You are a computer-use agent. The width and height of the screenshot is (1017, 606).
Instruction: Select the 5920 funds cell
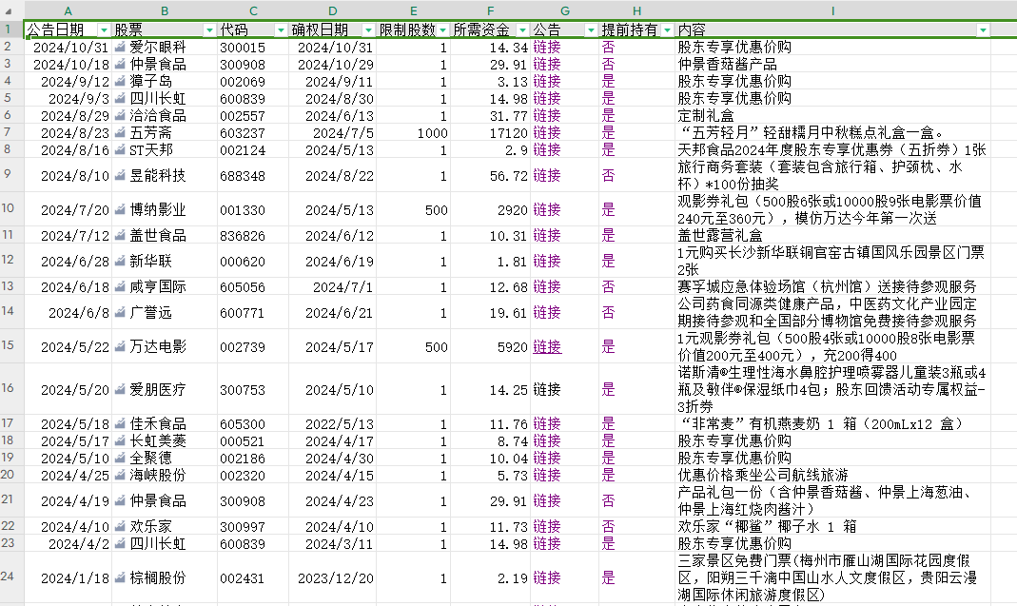coord(490,346)
